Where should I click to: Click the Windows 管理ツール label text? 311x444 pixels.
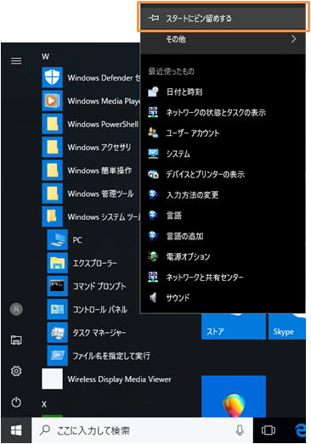100,194
